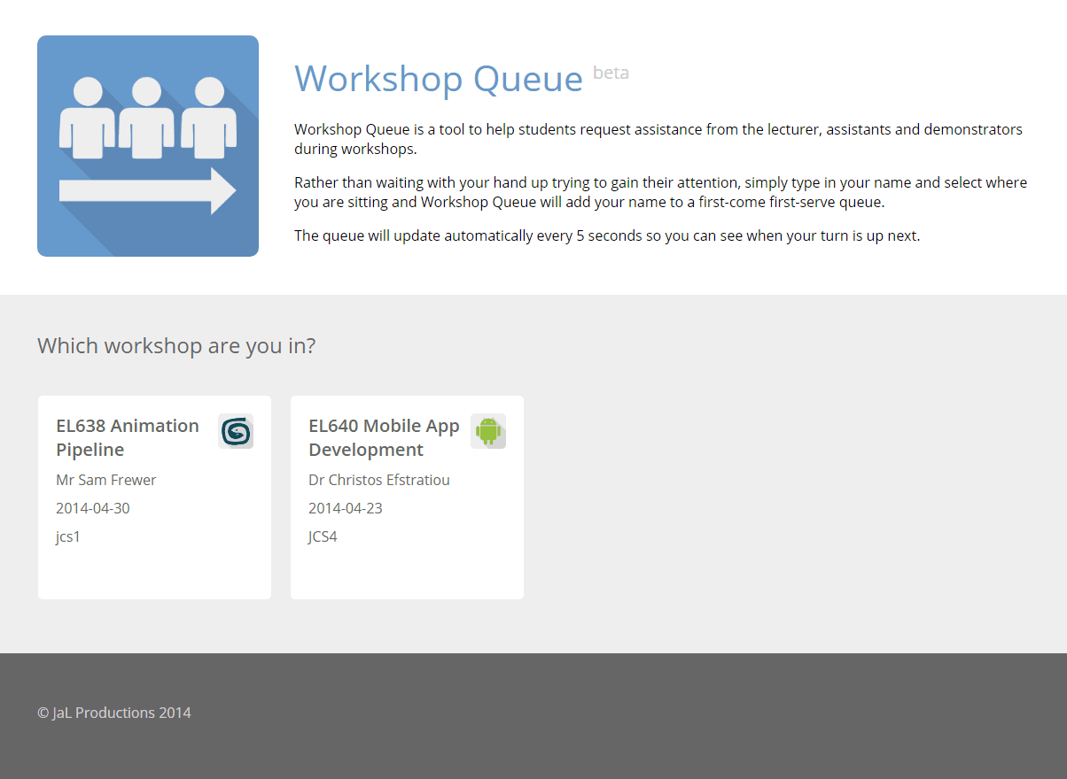Open the EL638 Animation Pipeline workshop

[128, 437]
